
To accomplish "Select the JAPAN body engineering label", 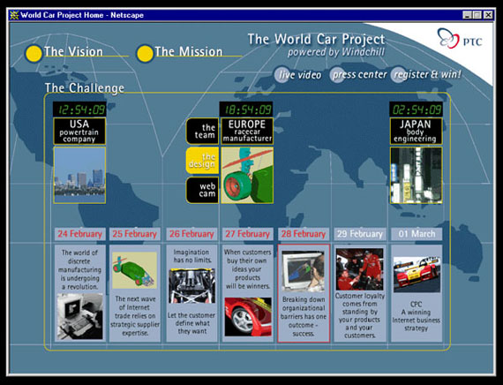I will click(416, 132).
